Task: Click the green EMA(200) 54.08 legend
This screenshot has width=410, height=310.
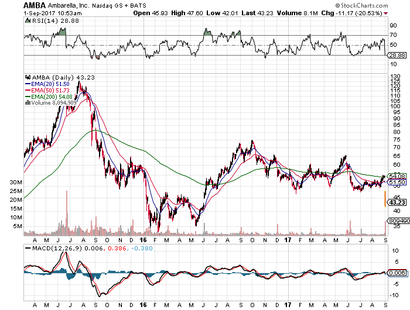Action: pos(49,97)
